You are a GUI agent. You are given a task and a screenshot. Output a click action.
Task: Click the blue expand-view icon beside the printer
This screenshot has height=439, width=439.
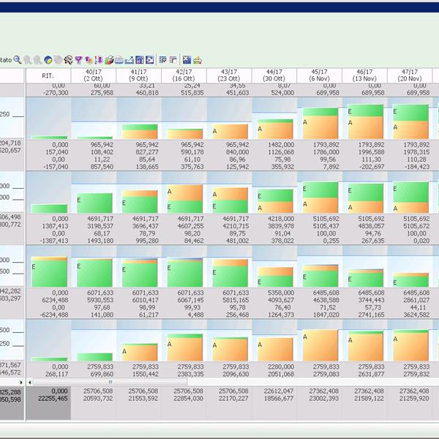point(187,60)
